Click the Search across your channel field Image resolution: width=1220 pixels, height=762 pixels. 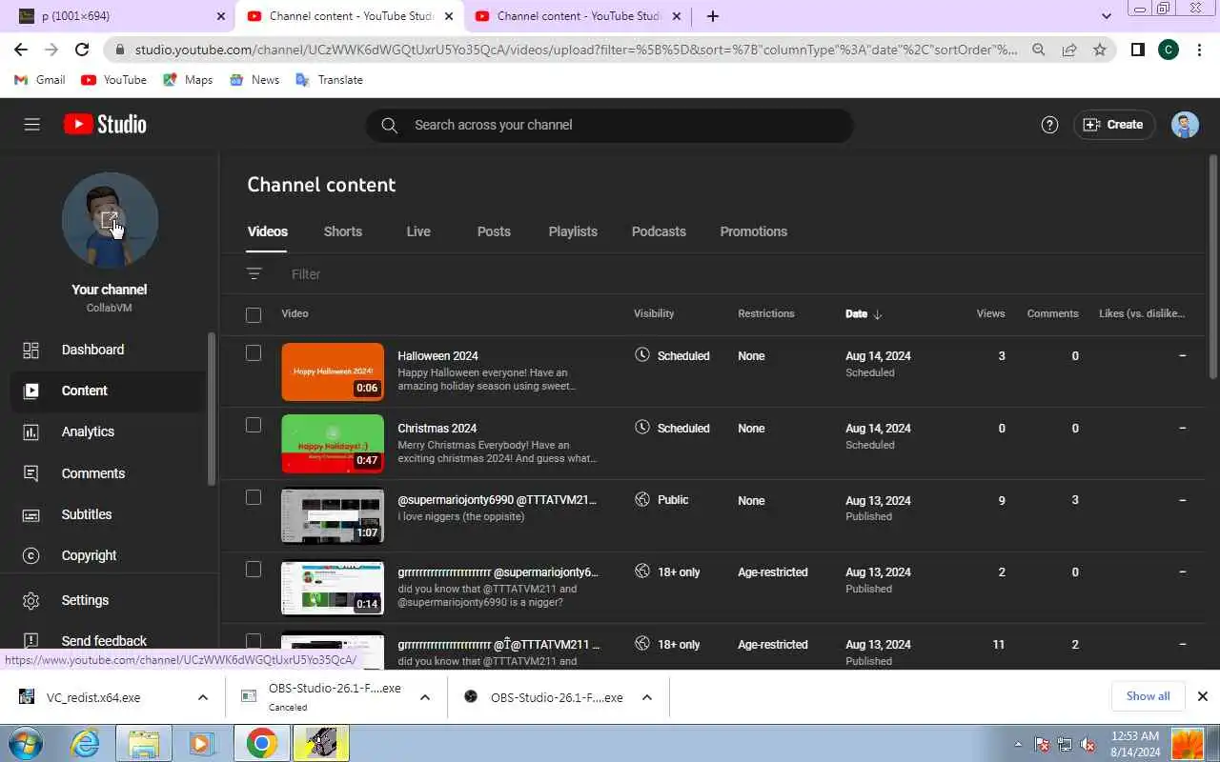click(610, 125)
